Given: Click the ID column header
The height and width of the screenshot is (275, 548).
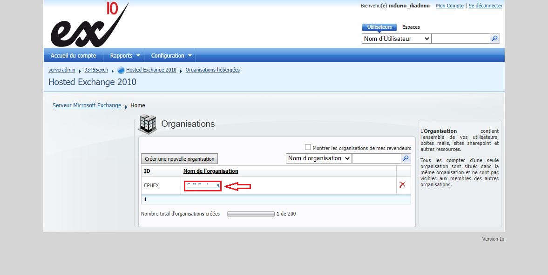Looking at the screenshot, I should (147, 171).
